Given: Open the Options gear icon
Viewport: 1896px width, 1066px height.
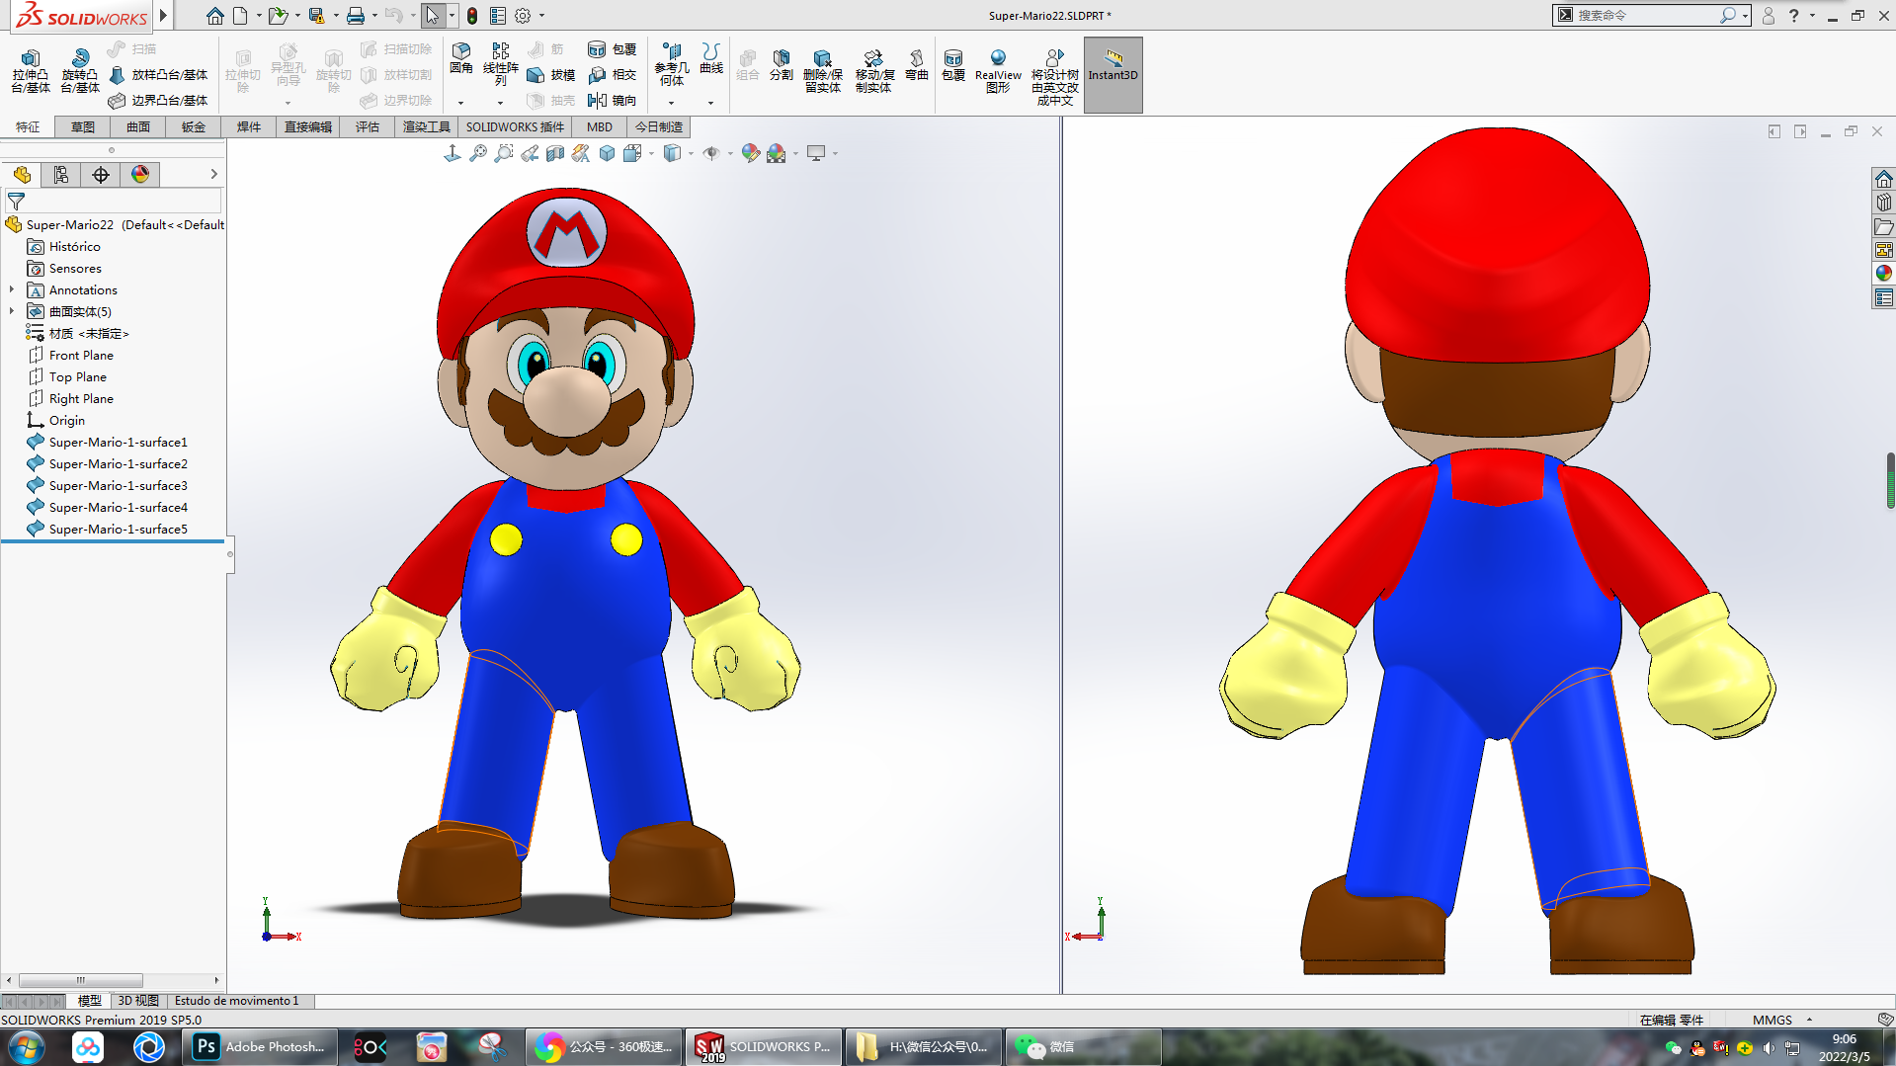Looking at the screenshot, I should (x=523, y=16).
